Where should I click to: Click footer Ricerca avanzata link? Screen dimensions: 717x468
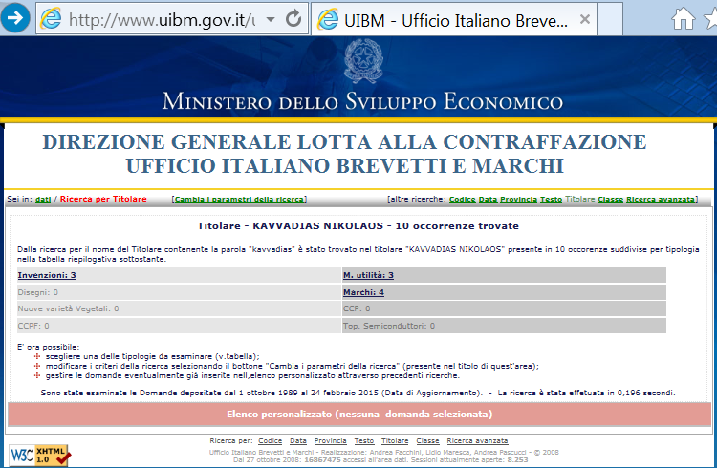tap(477, 441)
